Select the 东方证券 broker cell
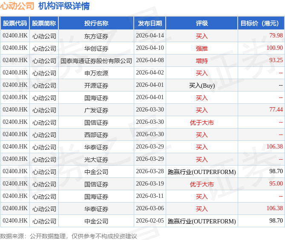 click(x=96, y=36)
